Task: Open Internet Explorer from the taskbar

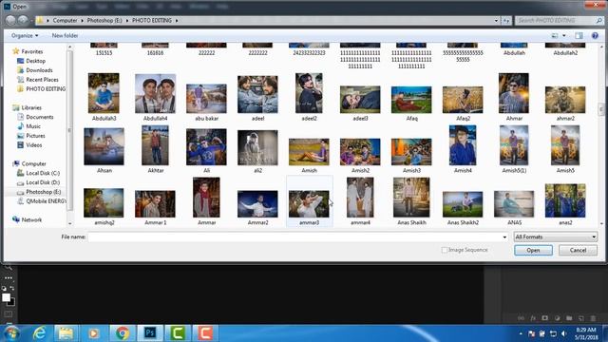Action: 39,333
